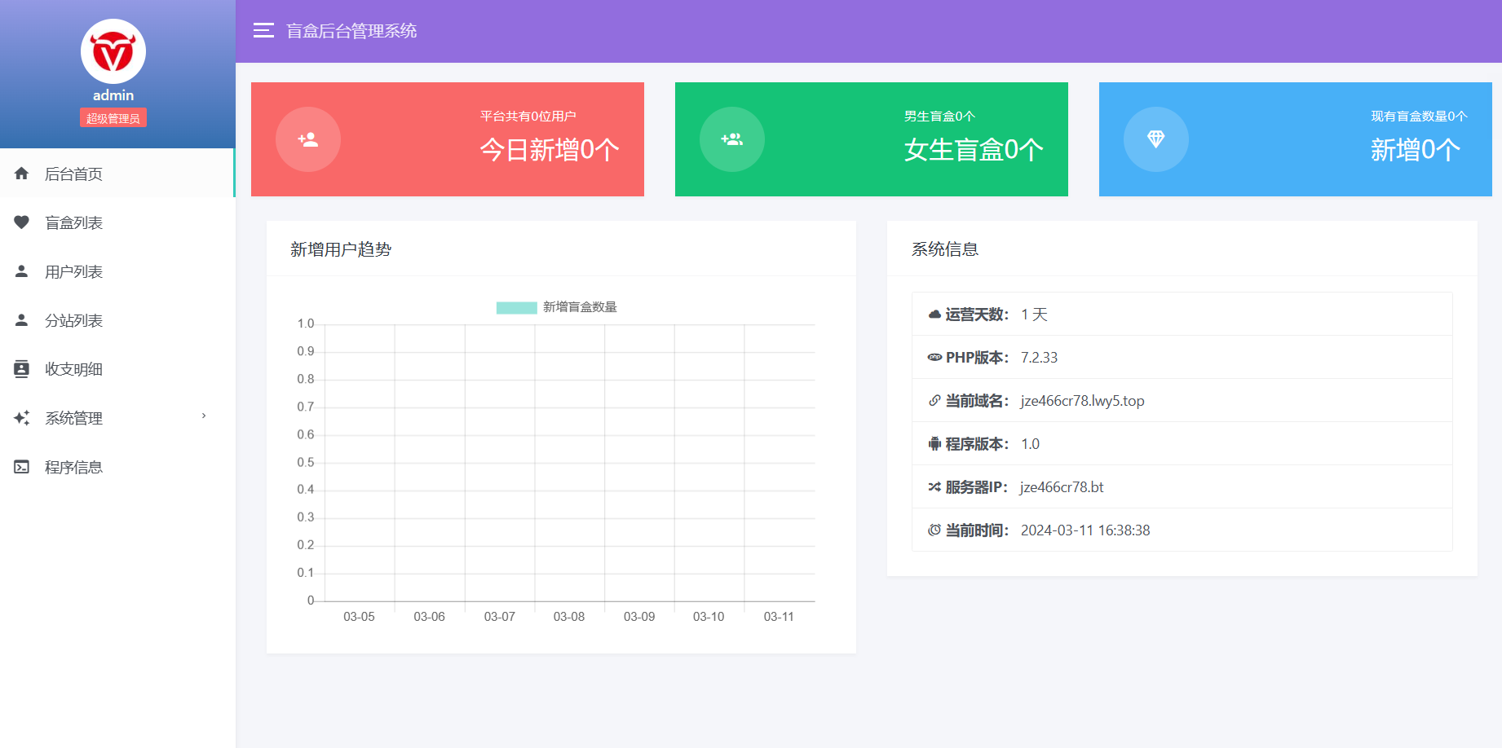Click the 新增0个 text in blue card
The width and height of the screenshot is (1502, 748).
click(1416, 150)
